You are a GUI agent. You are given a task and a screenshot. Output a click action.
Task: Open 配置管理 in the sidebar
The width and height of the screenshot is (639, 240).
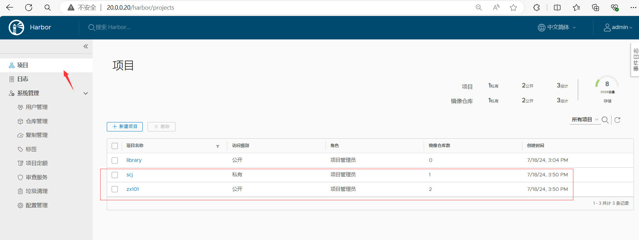[x=37, y=205]
